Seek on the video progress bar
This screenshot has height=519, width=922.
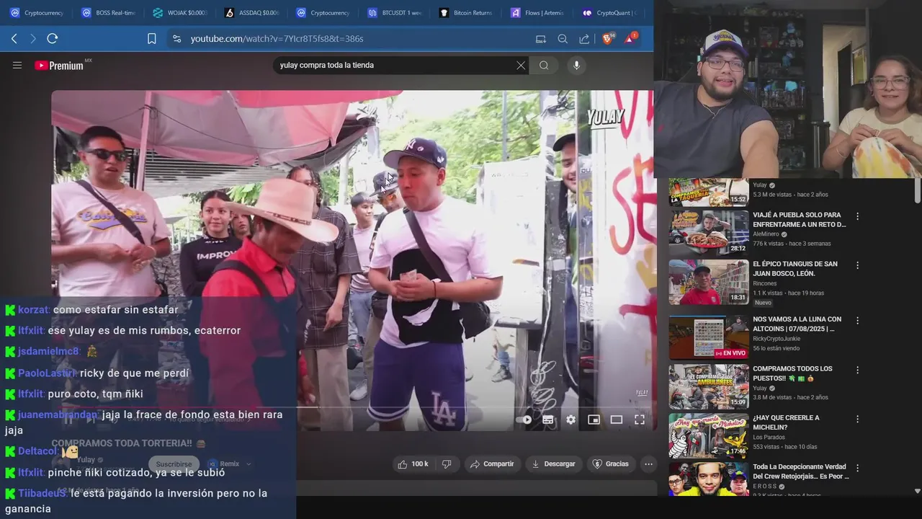(x=353, y=407)
